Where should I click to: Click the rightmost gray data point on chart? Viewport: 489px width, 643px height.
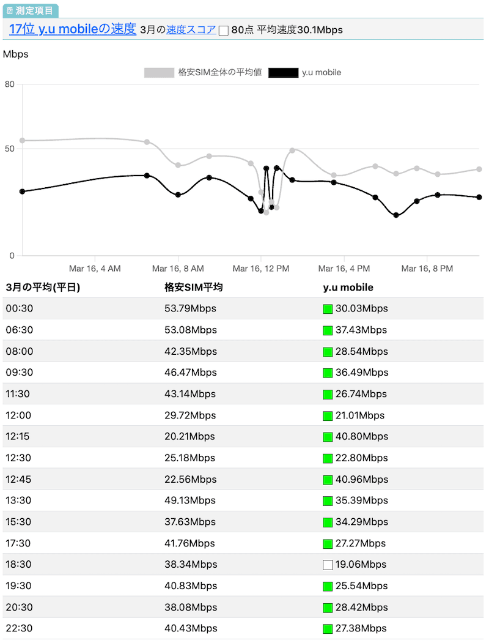(479, 169)
